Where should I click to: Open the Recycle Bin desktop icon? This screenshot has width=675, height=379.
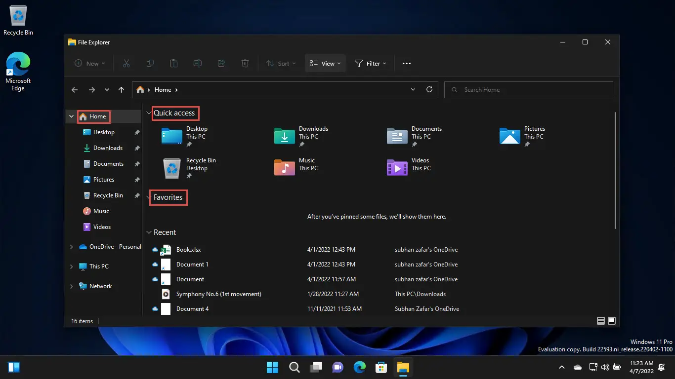18,21
